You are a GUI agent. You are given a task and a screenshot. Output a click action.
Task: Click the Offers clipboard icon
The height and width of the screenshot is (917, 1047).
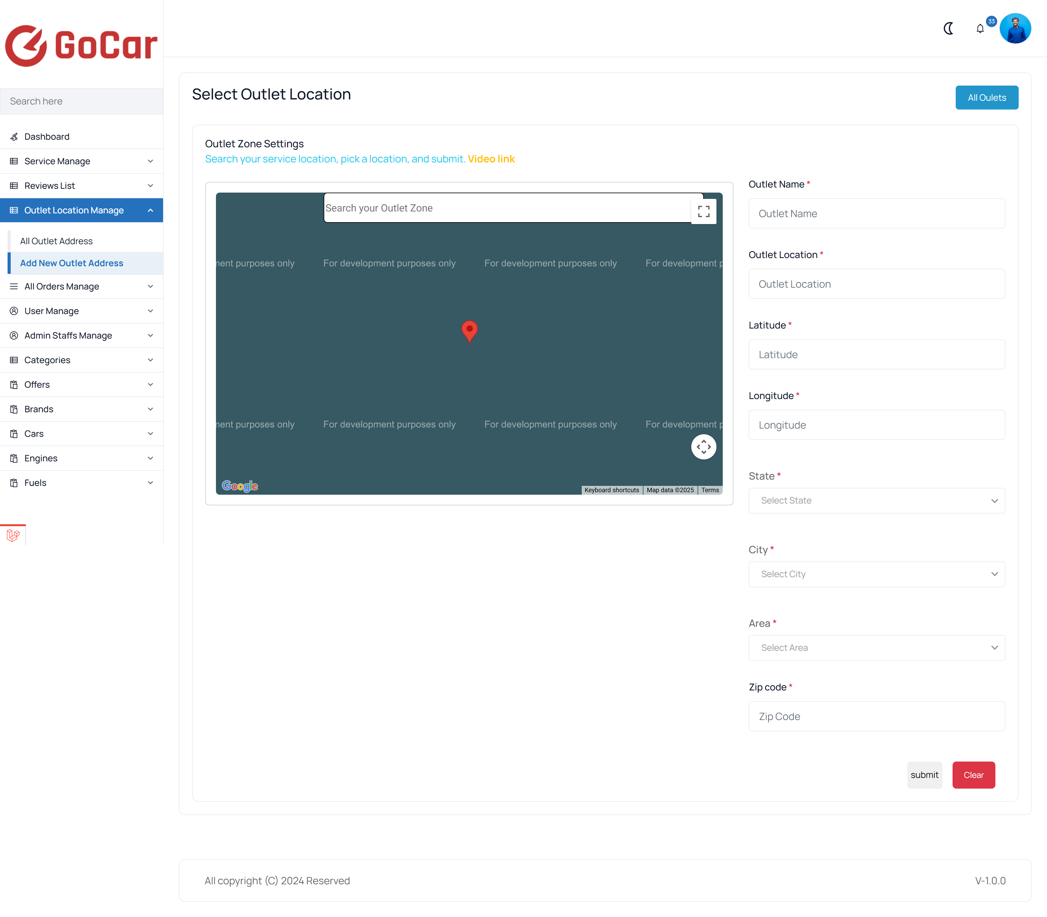coord(14,385)
